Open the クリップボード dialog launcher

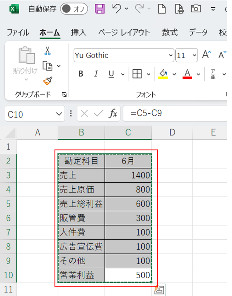64,94
